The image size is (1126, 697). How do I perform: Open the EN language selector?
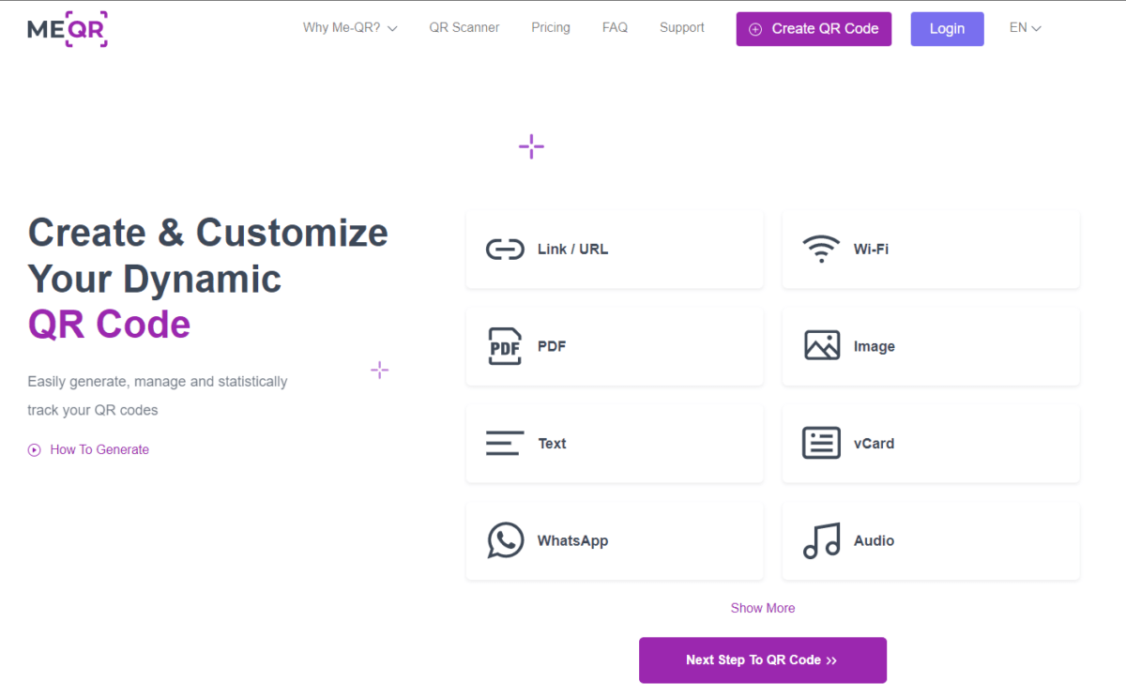(x=1025, y=28)
